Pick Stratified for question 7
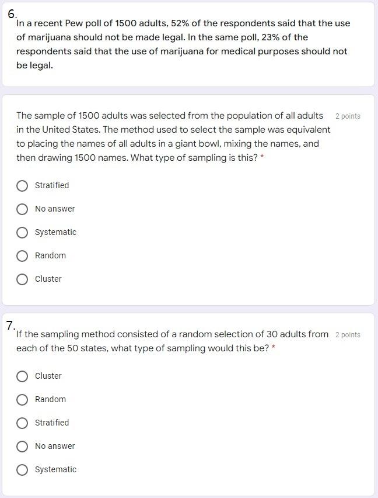 click(22, 423)
